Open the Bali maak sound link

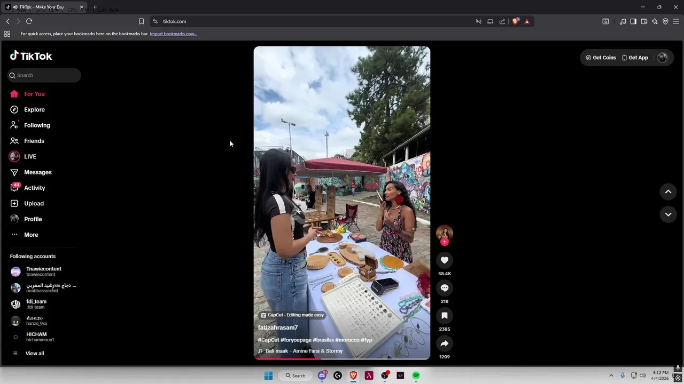(304, 351)
